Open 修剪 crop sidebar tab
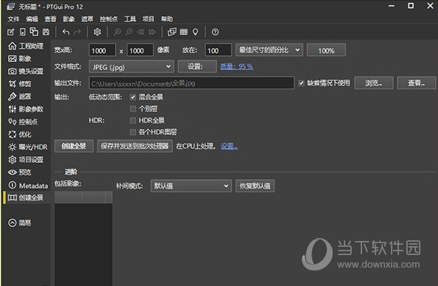 coord(20,84)
